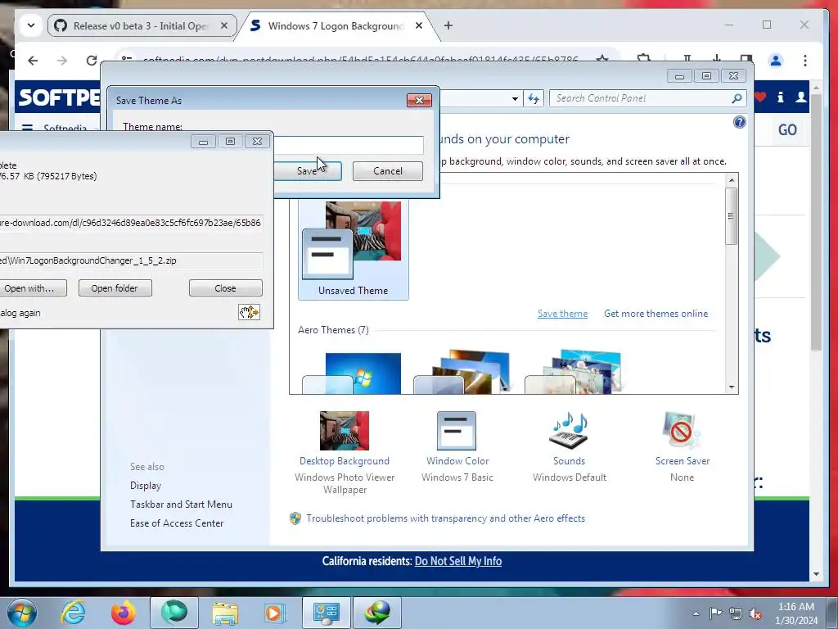The image size is (838, 629).
Task: Reload the browser page
Action: pyautogui.click(x=92, y=61)
